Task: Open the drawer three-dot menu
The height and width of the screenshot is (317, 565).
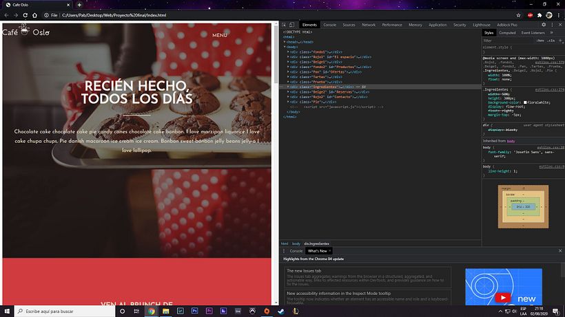Action: click(284, 251)
